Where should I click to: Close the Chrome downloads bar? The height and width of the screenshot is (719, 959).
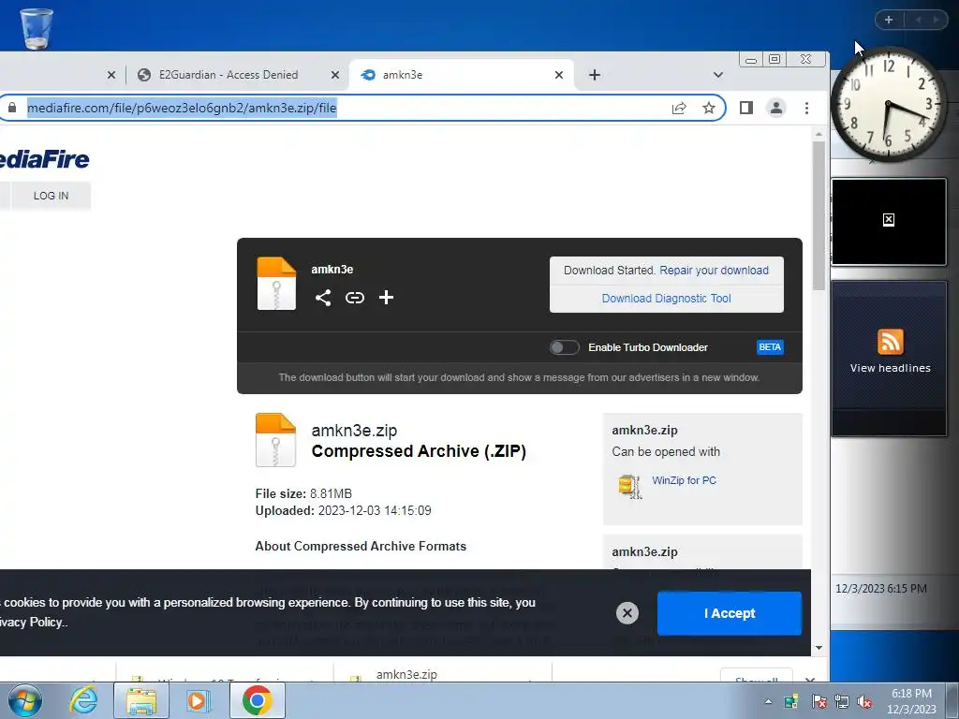[x=810, y=680]
